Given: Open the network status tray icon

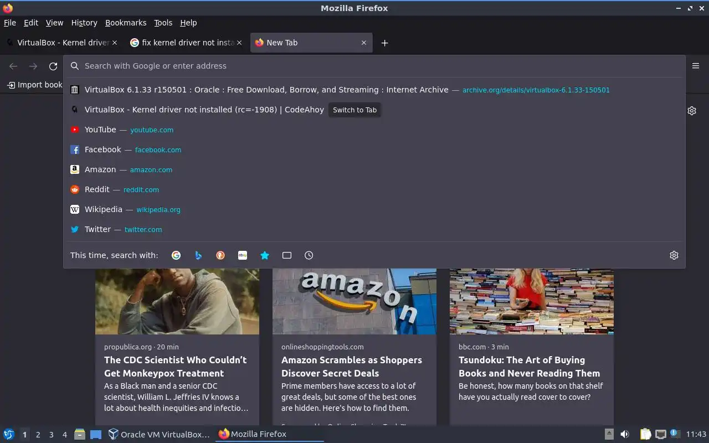Looking at the screenshot, I should click(x=660, y=434).
